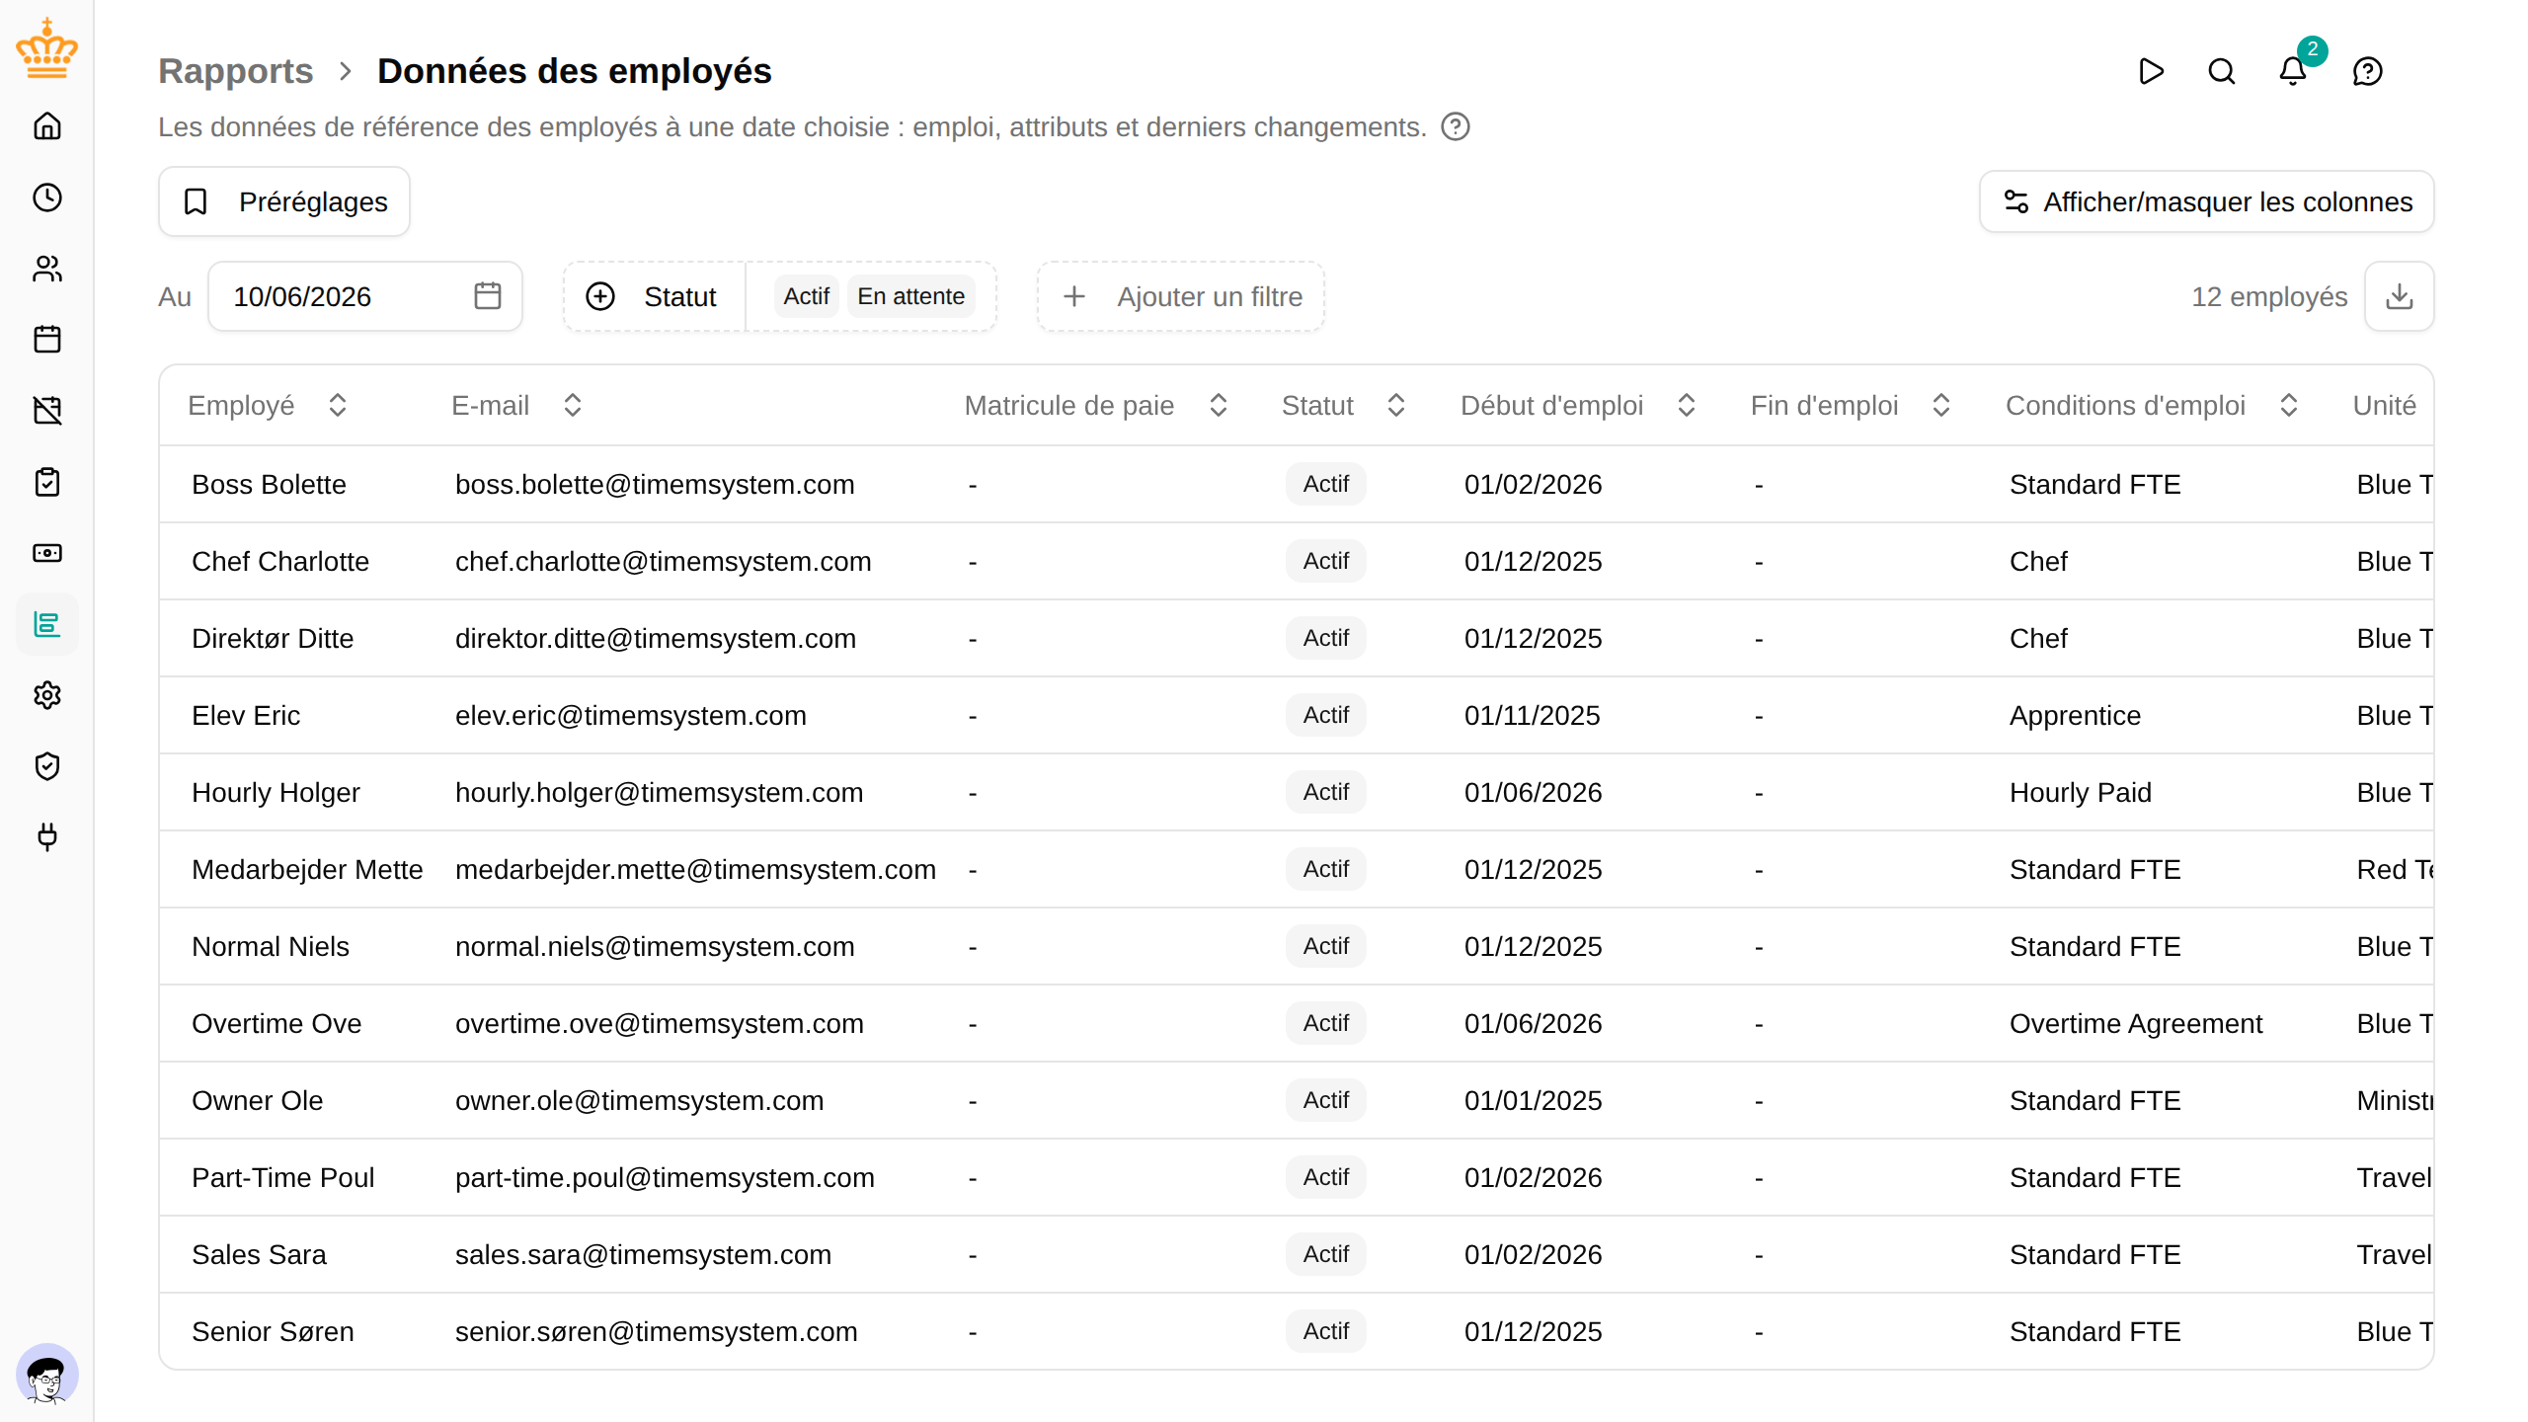Open the settings gear sidebar icon
The image size is (2528, 1422).
(47, 695)
